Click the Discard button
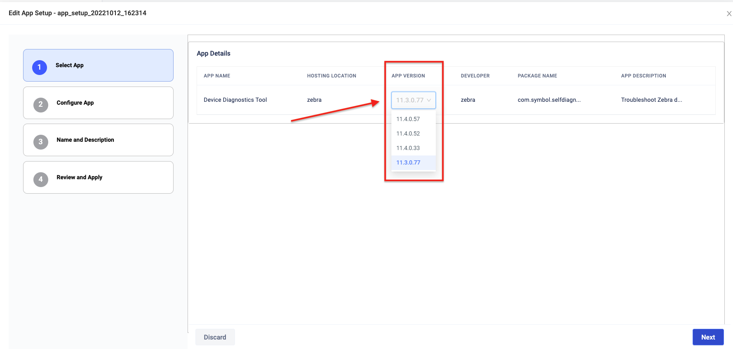The width and height of the screenshot is (733, 349). pyautogui.click(x=215, y=337)
